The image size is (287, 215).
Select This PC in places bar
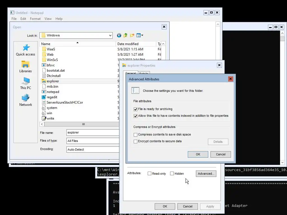point(26,83)
